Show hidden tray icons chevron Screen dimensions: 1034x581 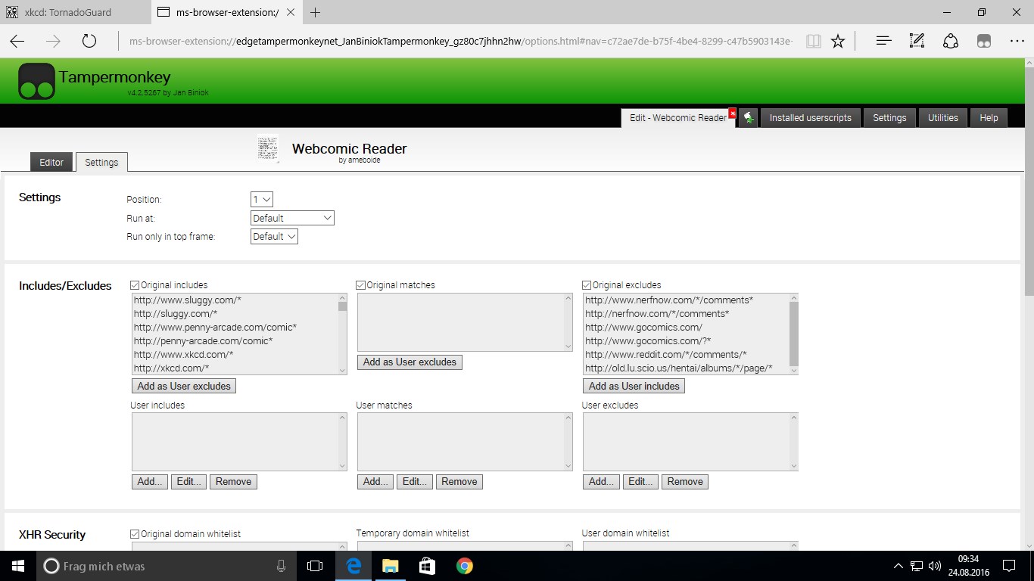[x=898, y=566]
